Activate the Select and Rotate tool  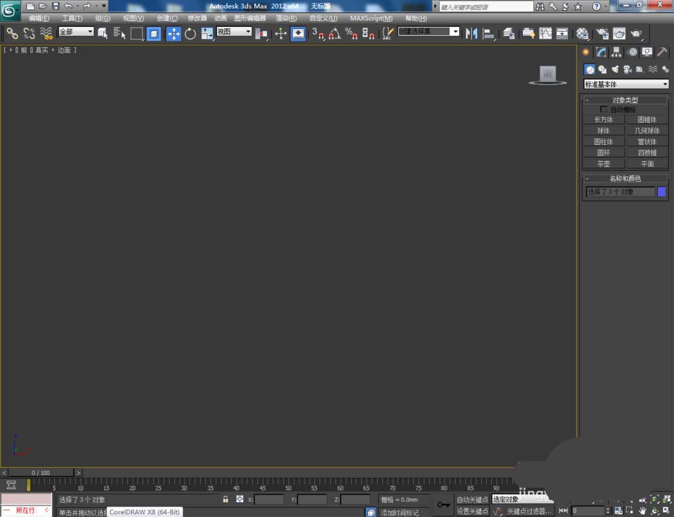coord(190,33)
